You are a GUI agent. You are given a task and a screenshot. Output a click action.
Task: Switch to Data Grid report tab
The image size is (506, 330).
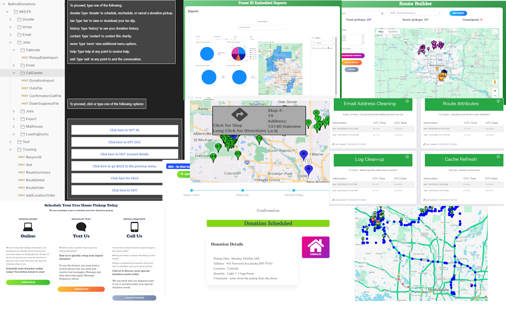pyautogui.click(x=198, y=98)
